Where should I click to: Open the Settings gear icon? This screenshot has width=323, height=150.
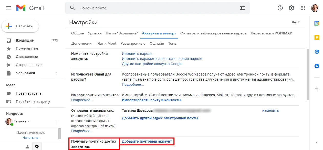(x=291, y=8)
